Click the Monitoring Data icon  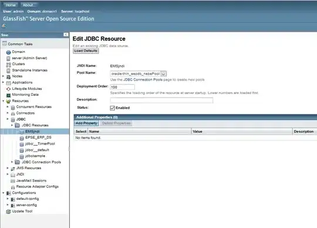pyautogui.click(x=8, y=95)
